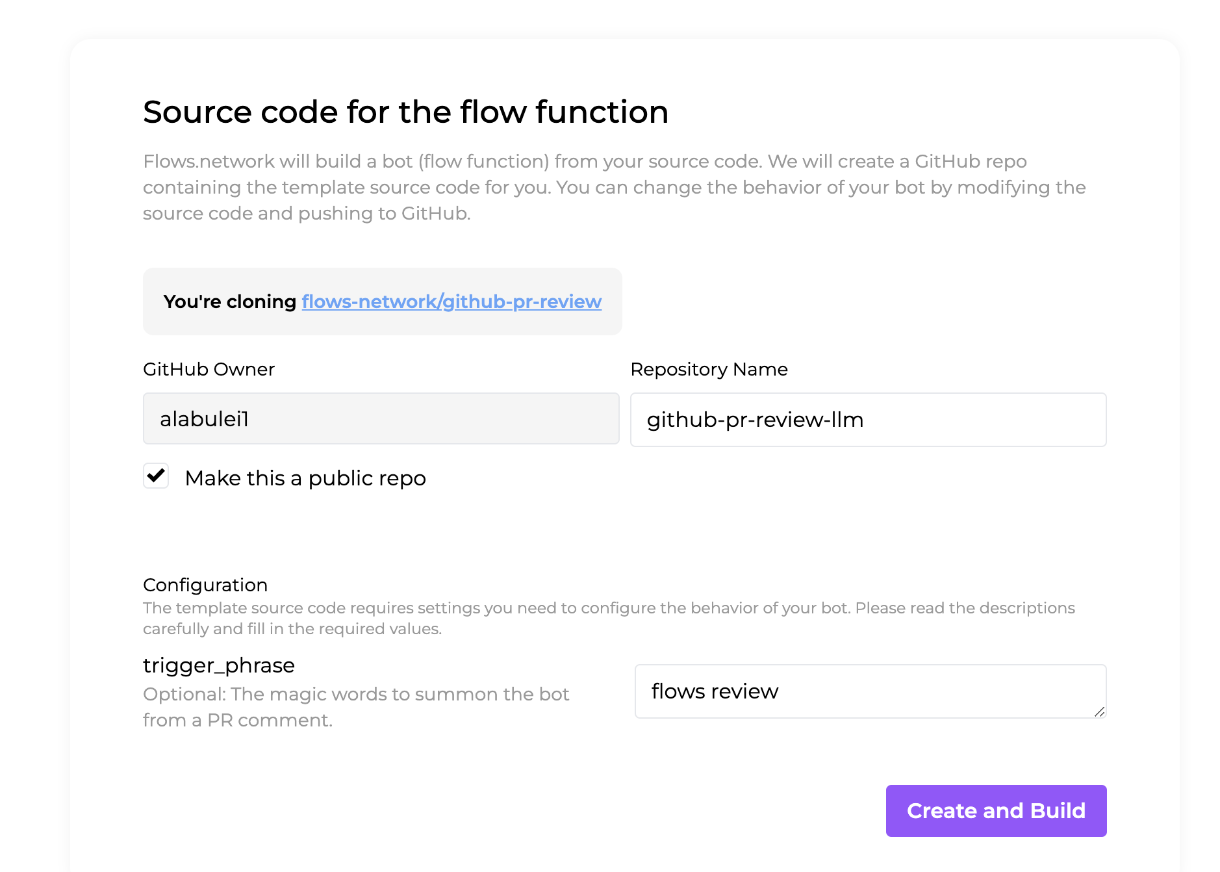Click the 'trigger_phrase' setting name
Viewport: 1220px width, 872px height.
tap(219, 665)
